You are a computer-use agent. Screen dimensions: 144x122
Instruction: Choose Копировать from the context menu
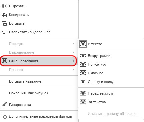point(39,15)
